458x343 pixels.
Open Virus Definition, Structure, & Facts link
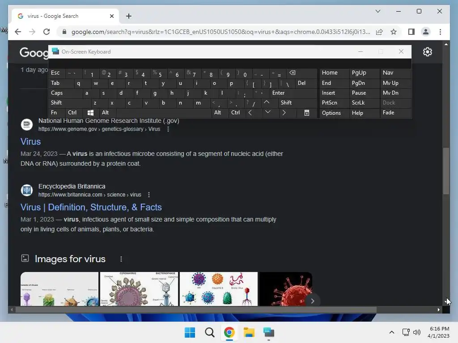tap(91, 207)
